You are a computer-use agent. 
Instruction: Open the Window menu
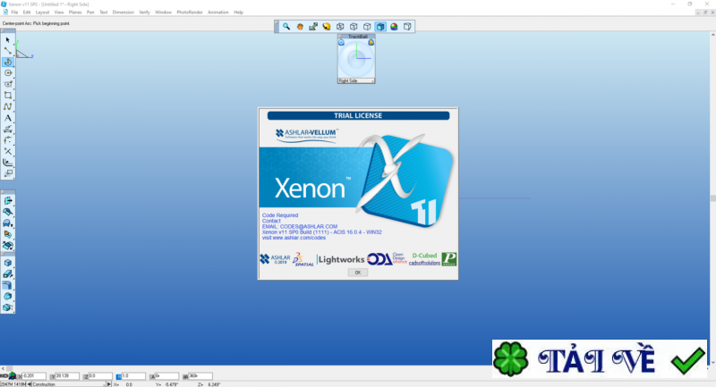tap(163, 13)
